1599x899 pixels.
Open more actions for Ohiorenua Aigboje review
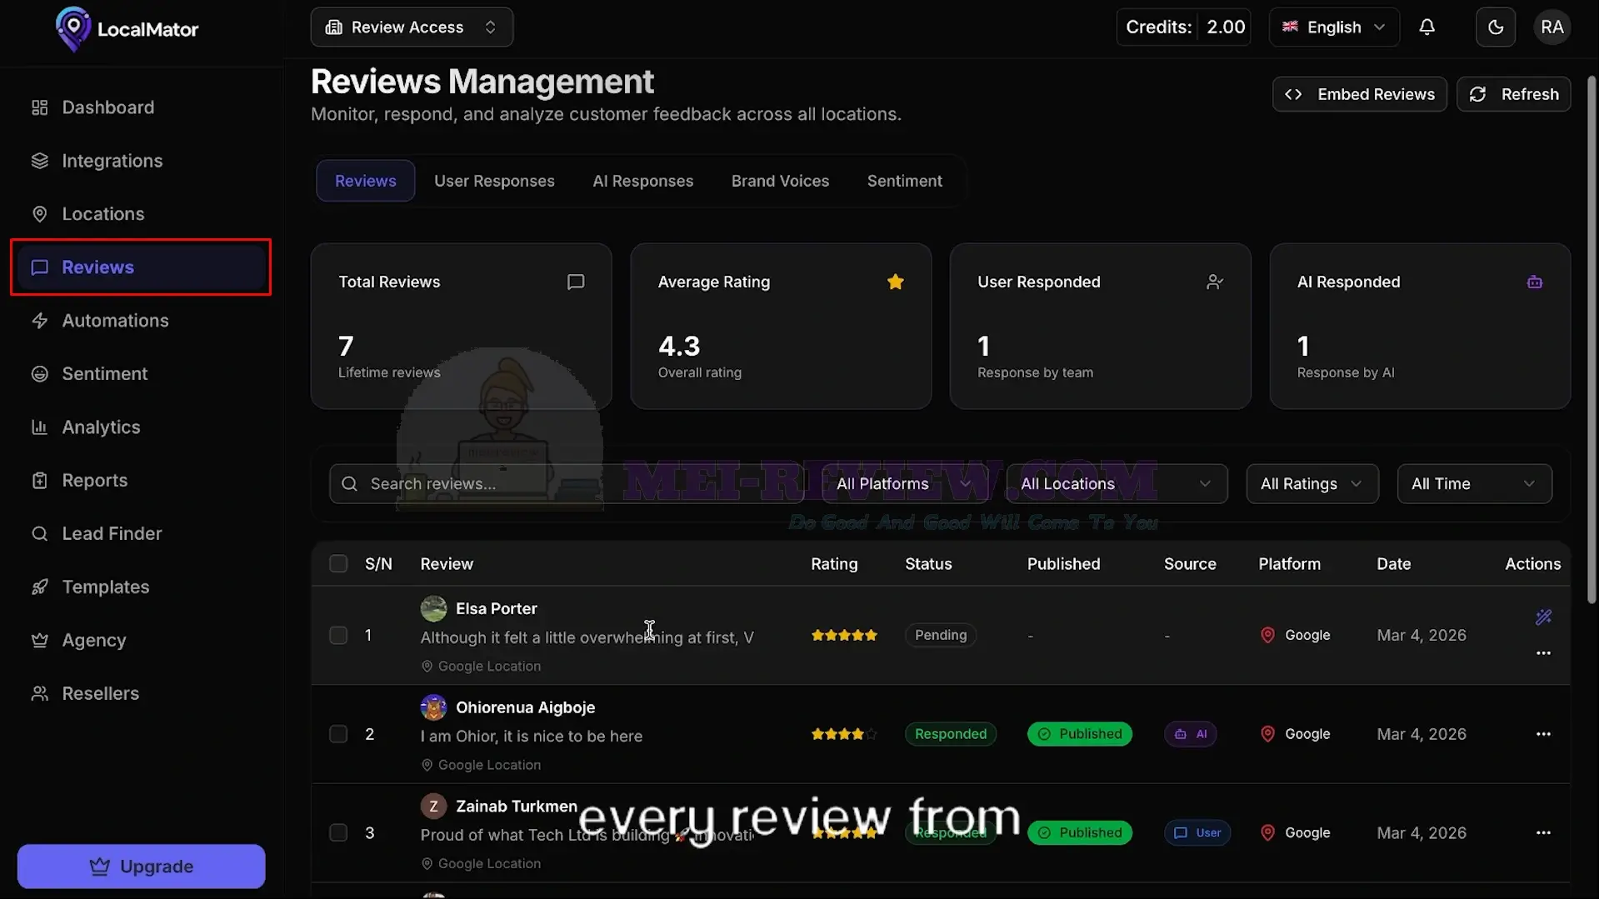(x=1543, y=734)
